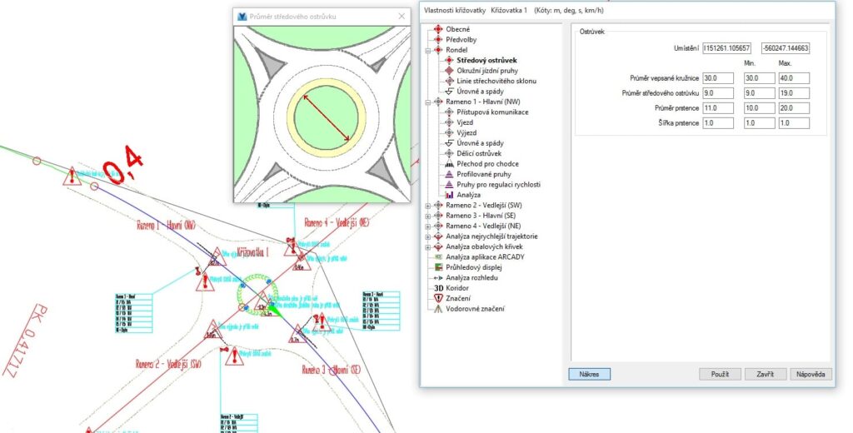This screenshot has height=433, width=853.
Task: Expand the Rameno 3 - Hlavní (SE) node
Action: click(x=427, y=216)
